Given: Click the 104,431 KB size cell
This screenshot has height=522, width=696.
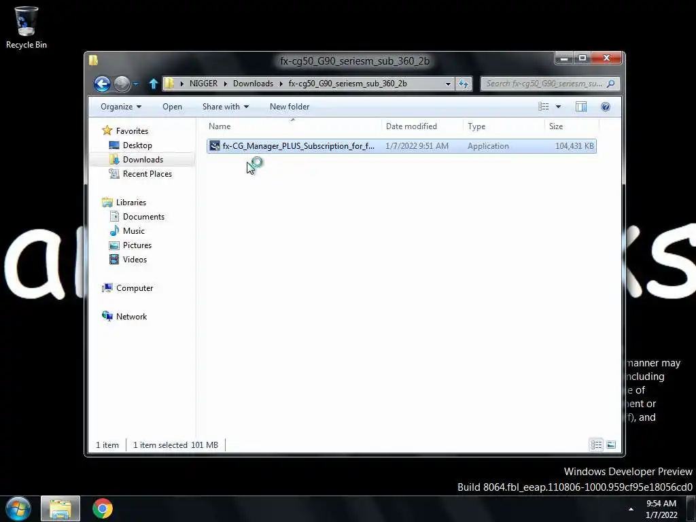Looking at the screenshot, I should (574, 146).
